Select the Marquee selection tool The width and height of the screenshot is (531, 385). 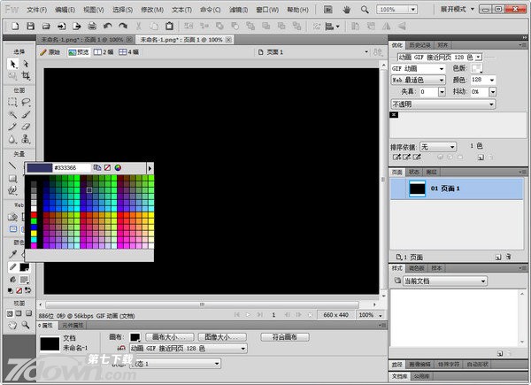click(12, 102)
